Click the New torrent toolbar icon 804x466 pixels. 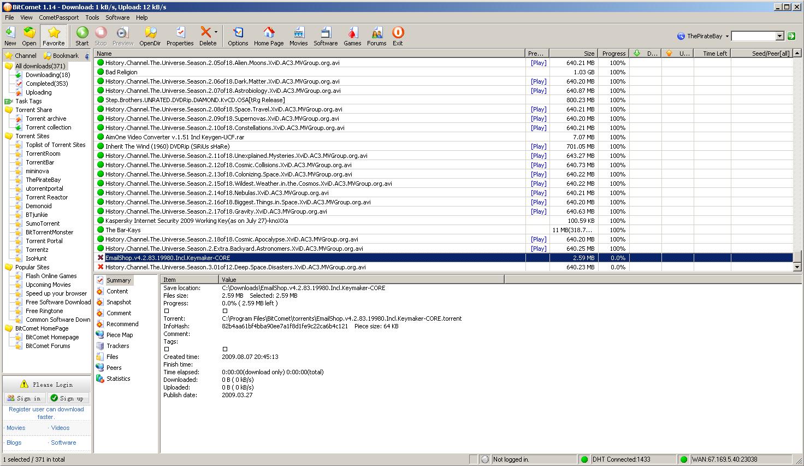(10, 36)
